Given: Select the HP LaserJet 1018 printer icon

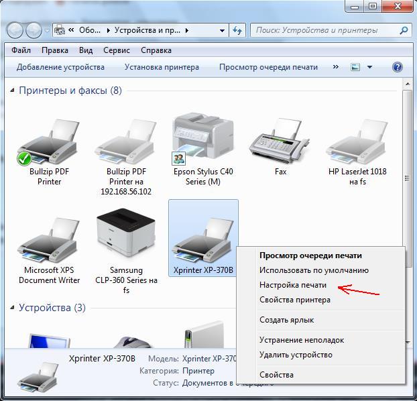Looking at the screenshot, I should point(357,141).
